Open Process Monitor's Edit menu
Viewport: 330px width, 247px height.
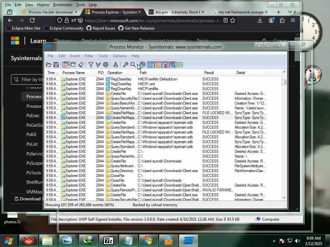pyautogui.click(x=62, y=56)
